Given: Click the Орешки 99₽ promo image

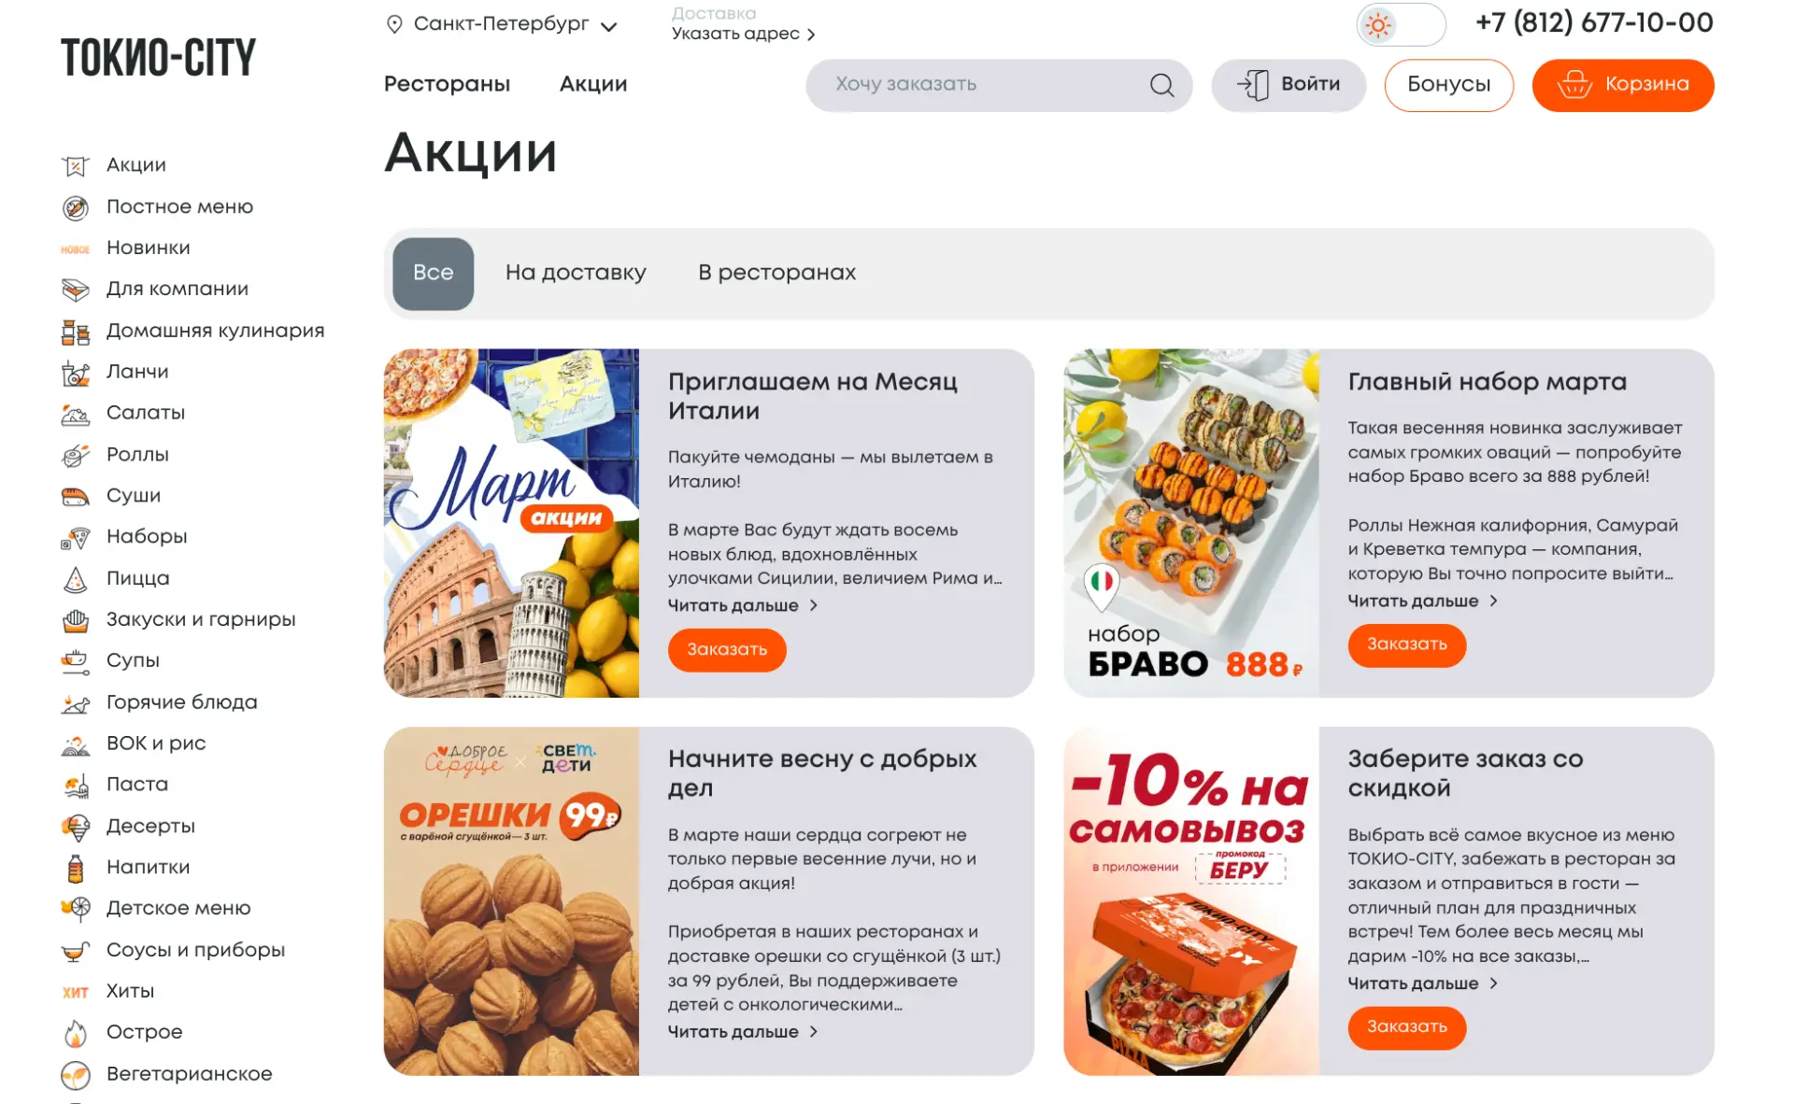Looking at the screenshot, I should tap(511, 901).
